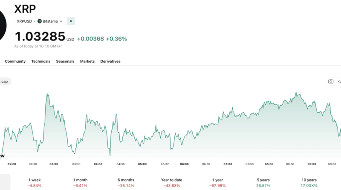Click the 06:00 time axis label
Image resolution: width=341 pixels, height=190 pixels.
click(x=184, y=164)
